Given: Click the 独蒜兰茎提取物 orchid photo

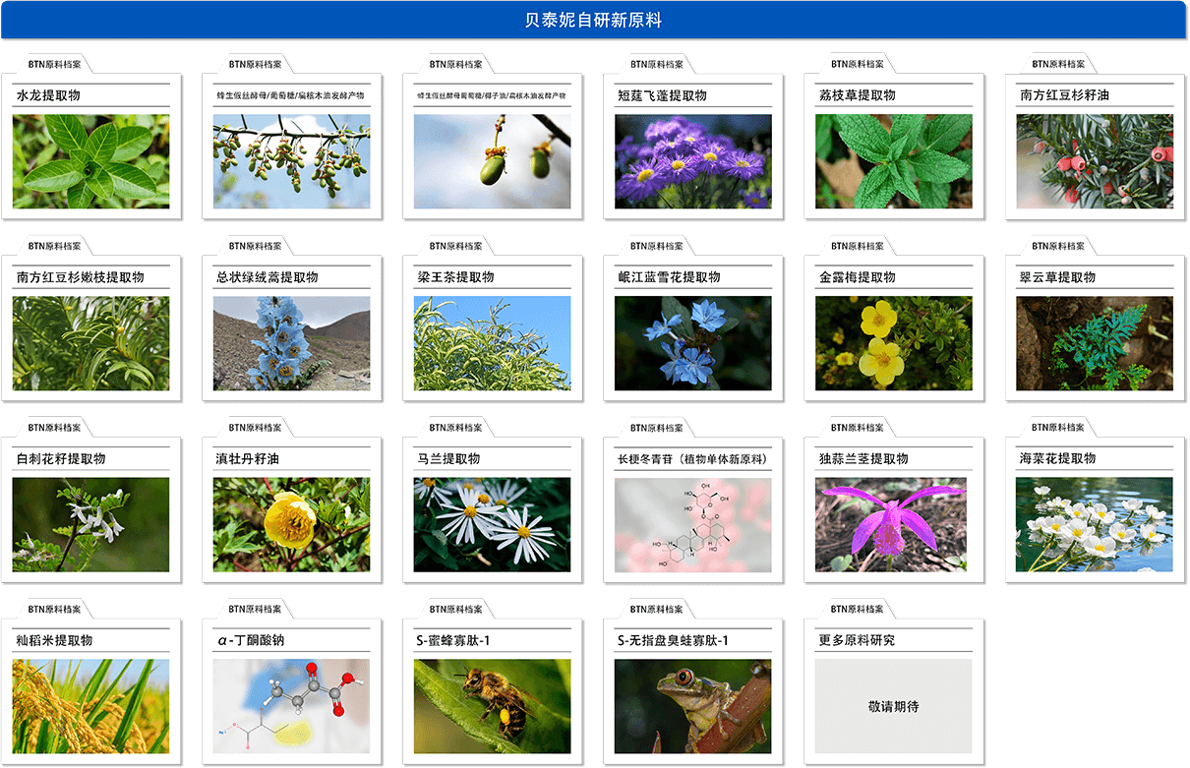Looking at the screenshot, I should point(894,525).
